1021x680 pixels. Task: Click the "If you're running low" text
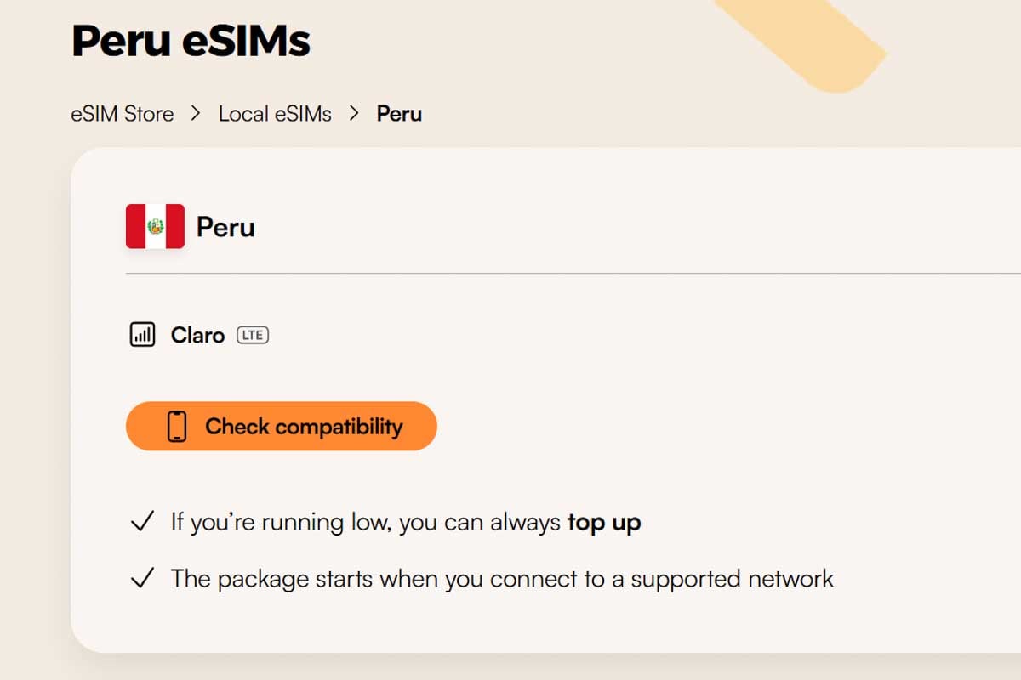pos(366,522)
